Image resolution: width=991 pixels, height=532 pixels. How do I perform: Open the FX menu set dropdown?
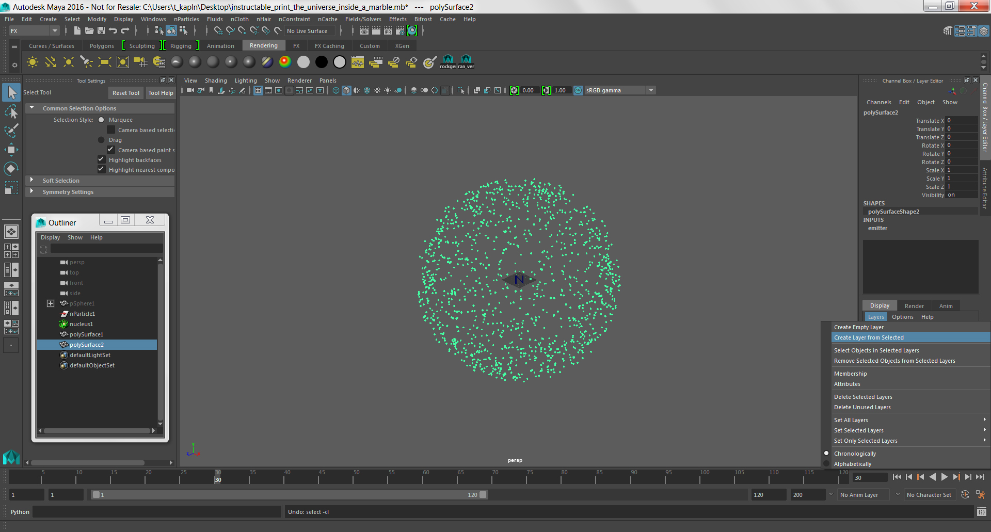(x=55, y=31)
